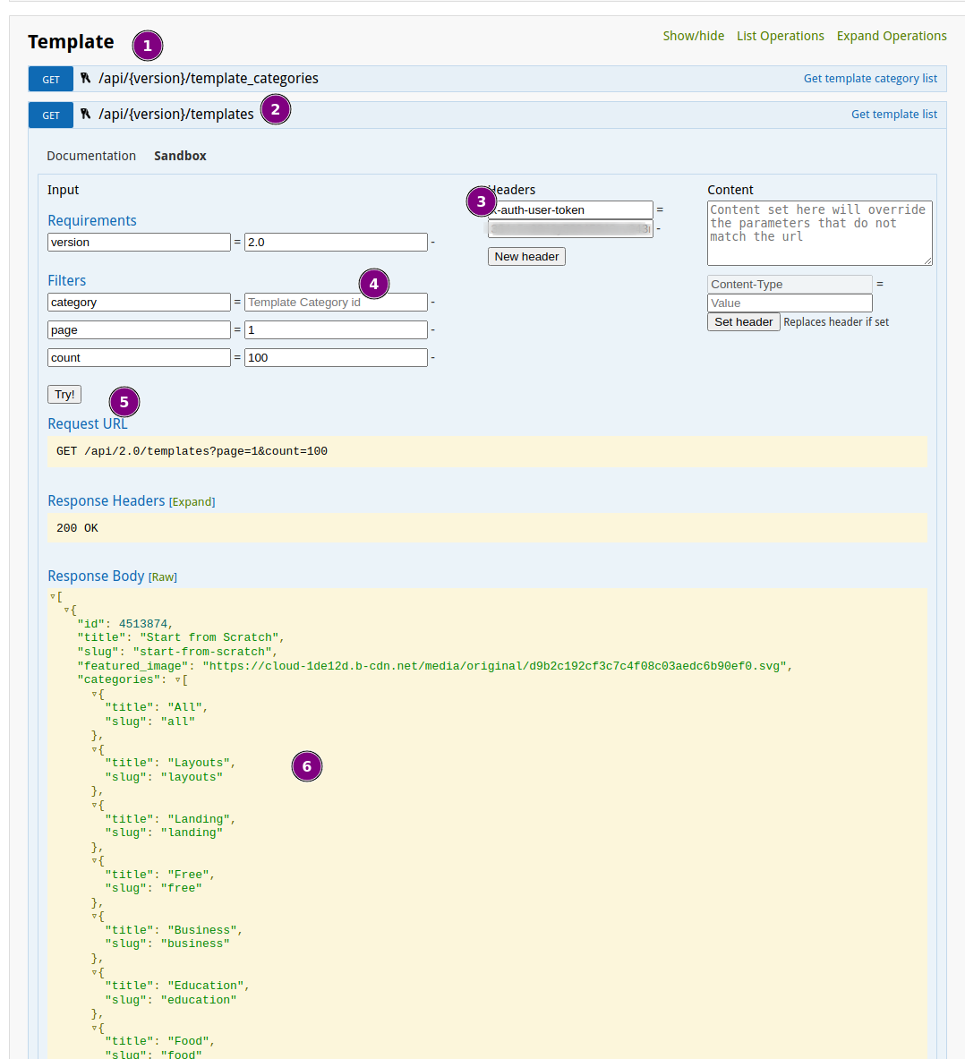Viewport: 965px width, 1059px height.
Task: Expand the Response Headers section
Action: tap(192, 502)
